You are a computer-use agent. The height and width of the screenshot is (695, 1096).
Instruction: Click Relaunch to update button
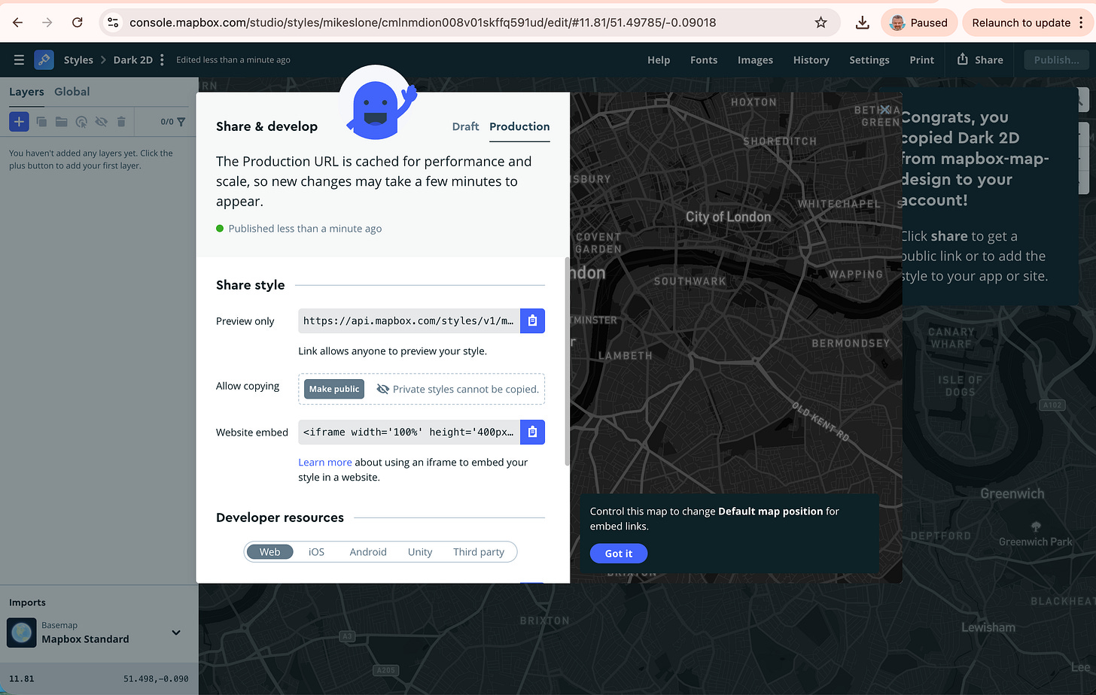point(1021,23)
